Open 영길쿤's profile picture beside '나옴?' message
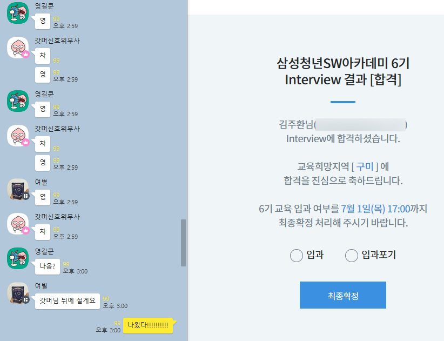444x341 pixels. 18,258
